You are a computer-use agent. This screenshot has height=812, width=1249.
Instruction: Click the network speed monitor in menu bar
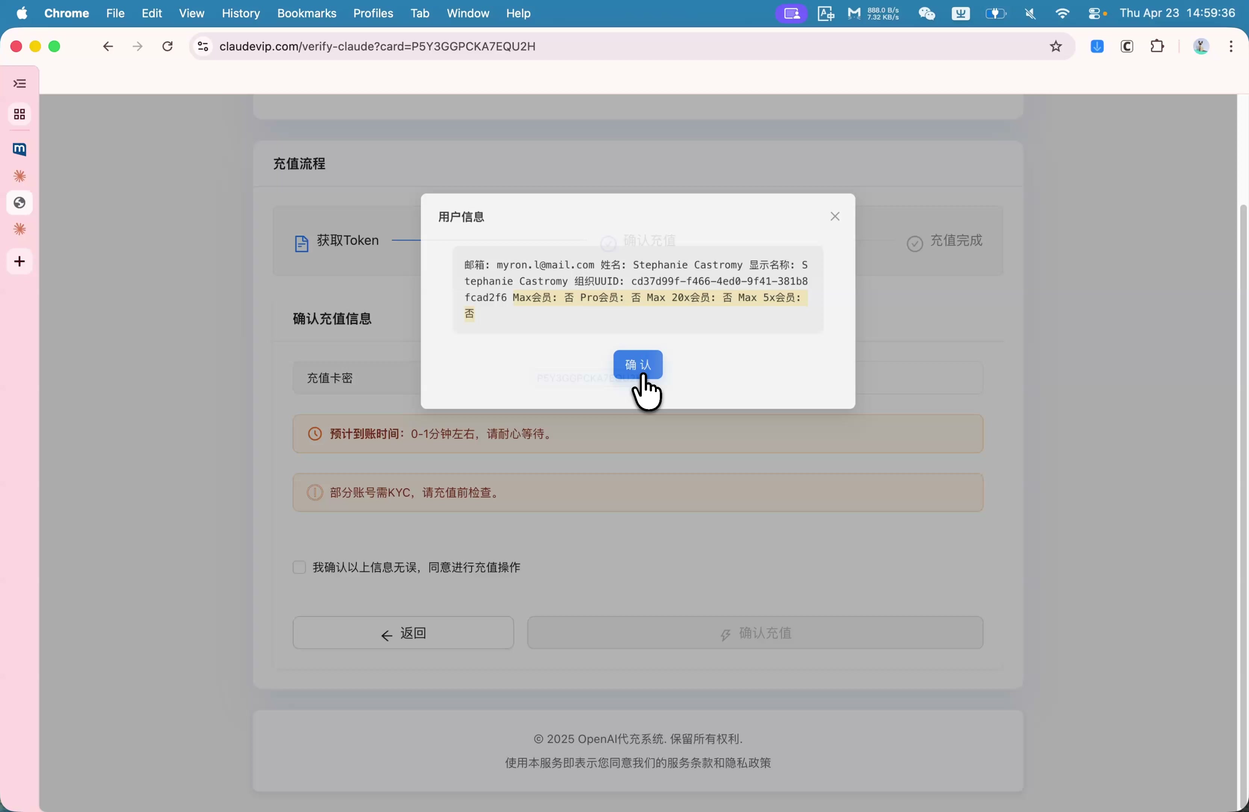pyautogui.click(x=874, y=13)
